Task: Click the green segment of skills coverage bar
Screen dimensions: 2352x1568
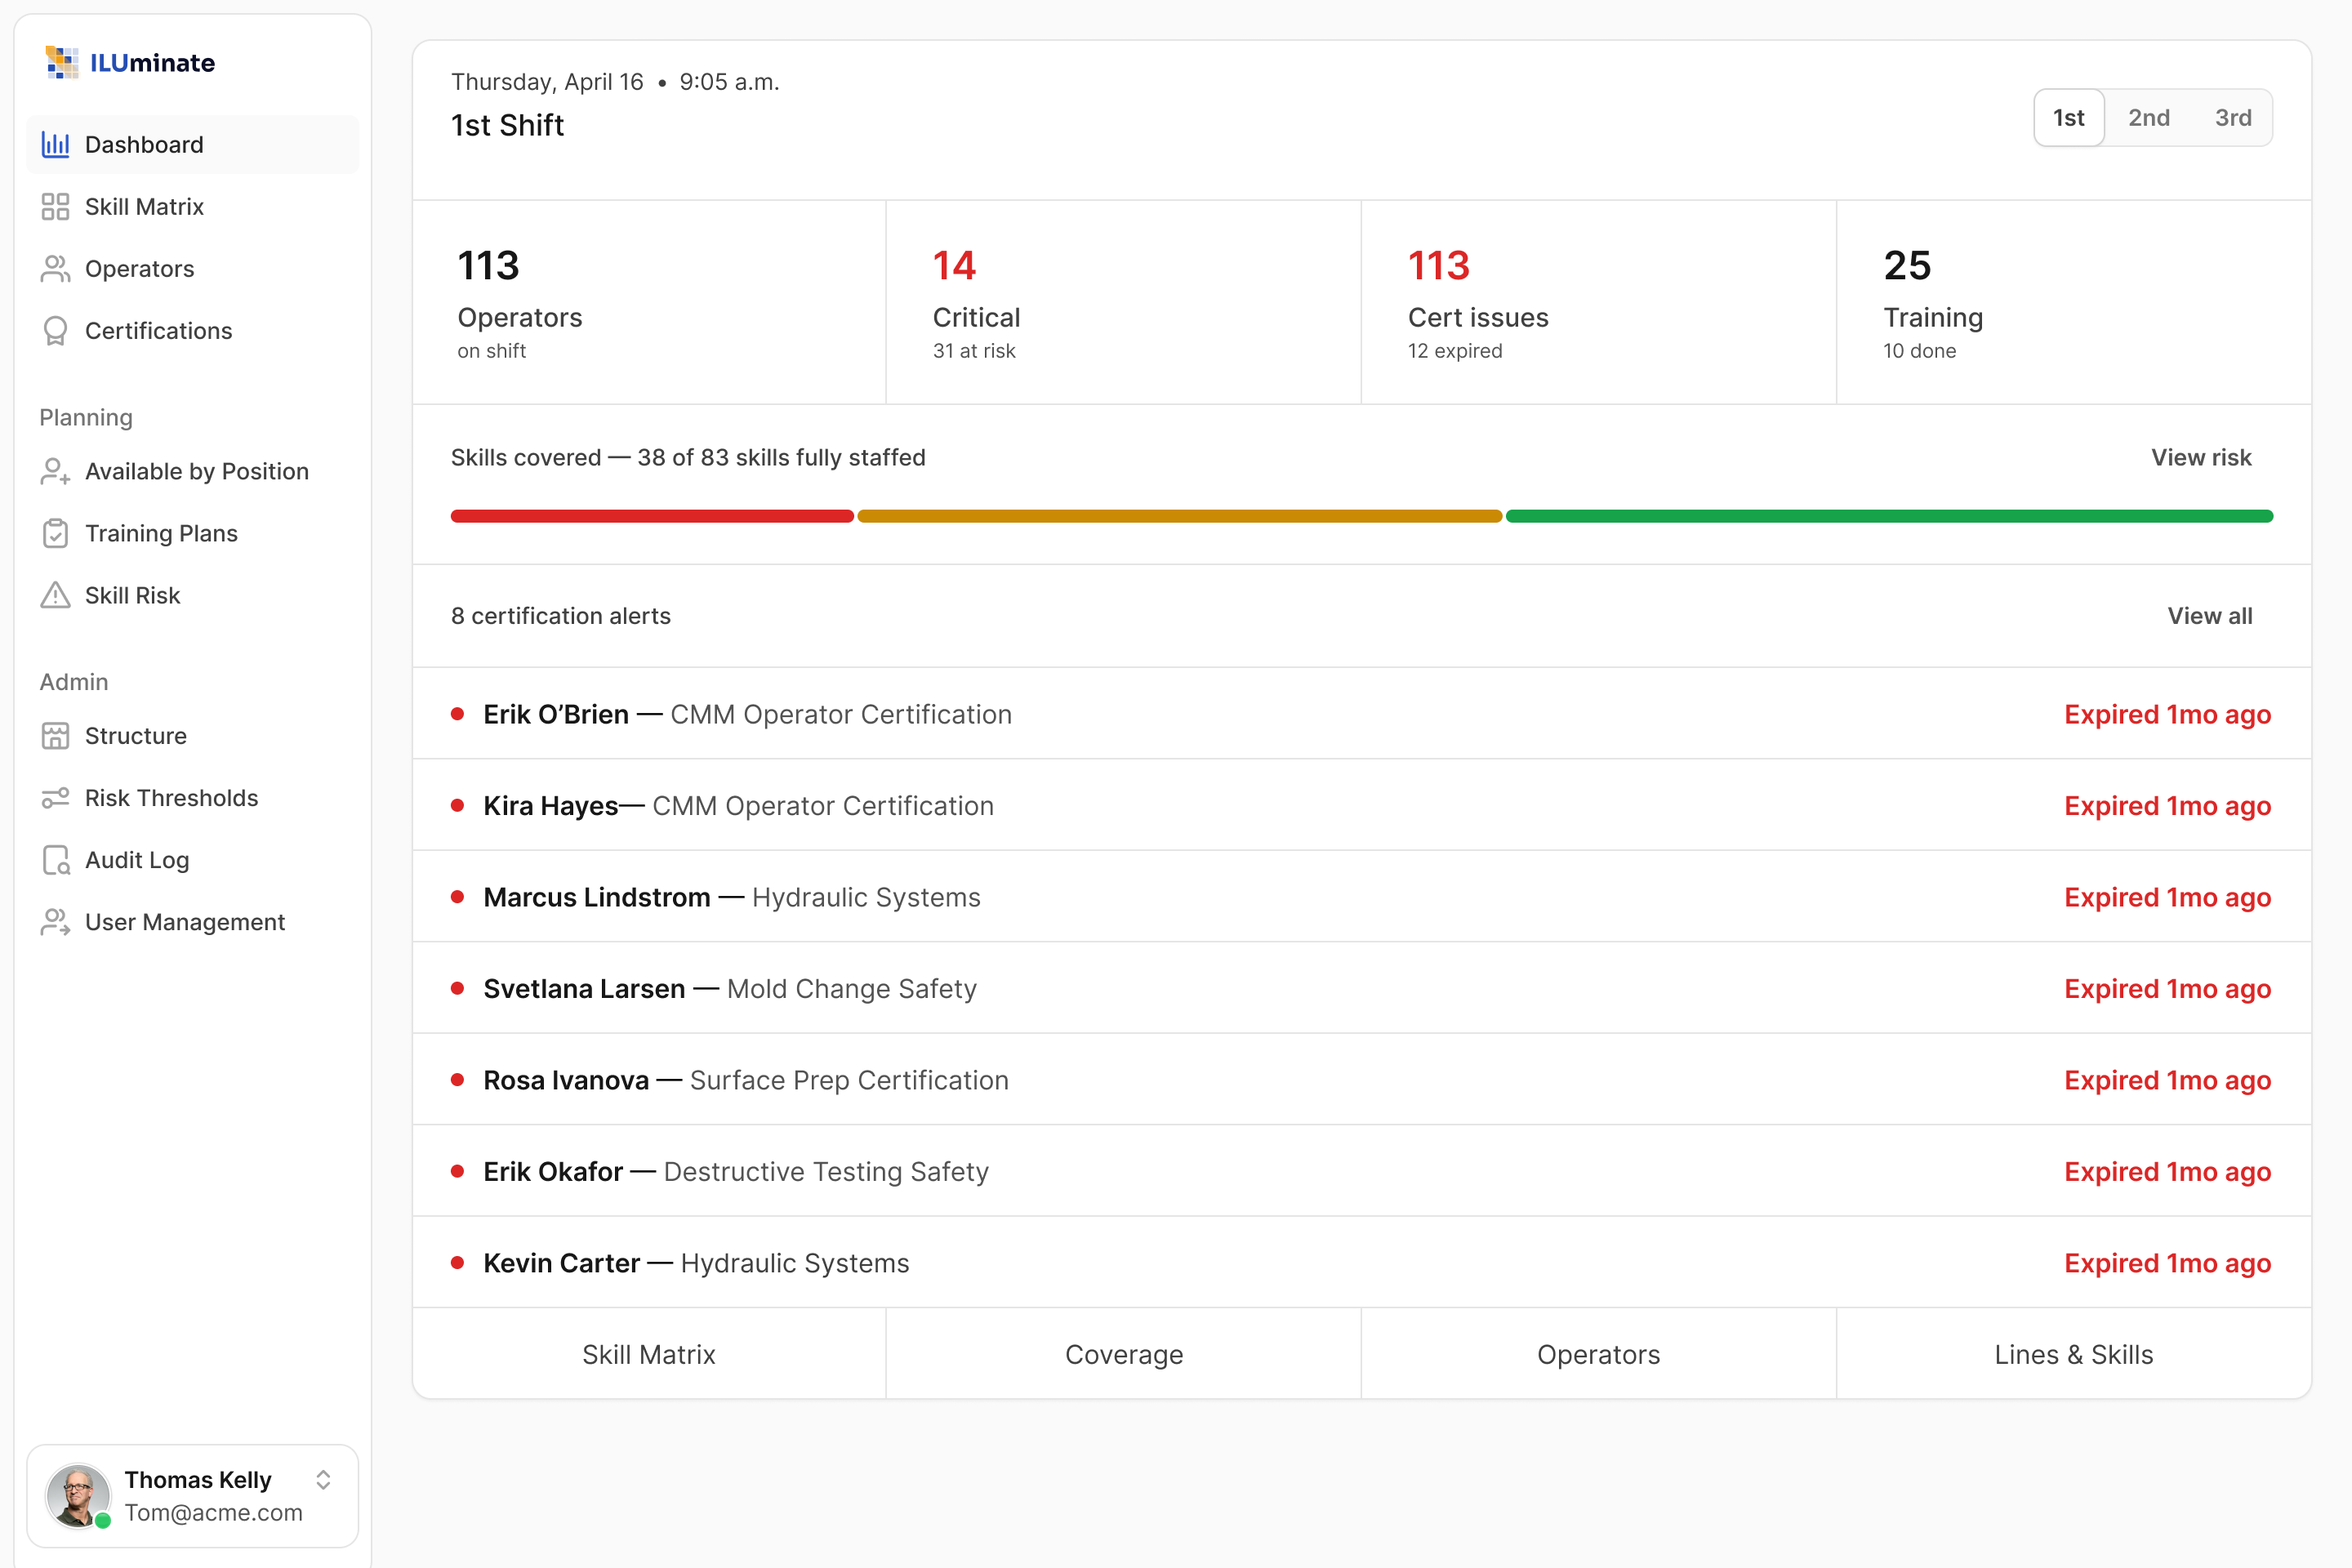Action: (x=1889, y=516)
